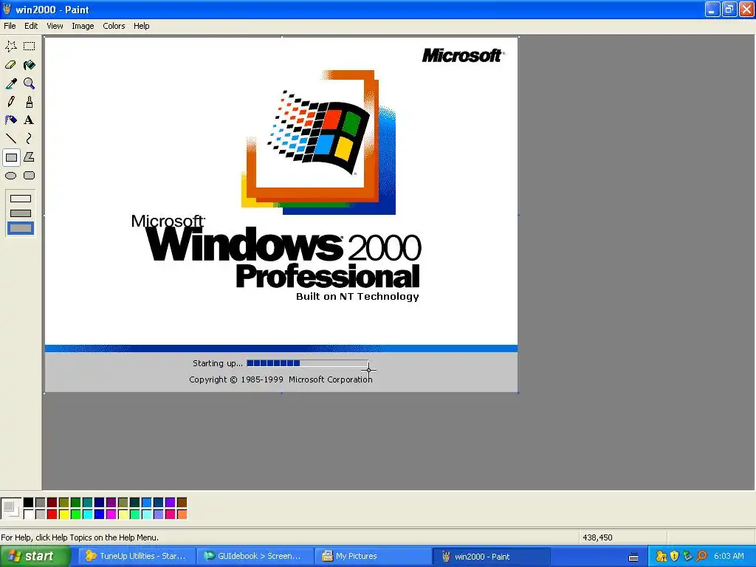Open the View menu
The width and height of the screenshot is (756, 567).
tap(55, 26)
